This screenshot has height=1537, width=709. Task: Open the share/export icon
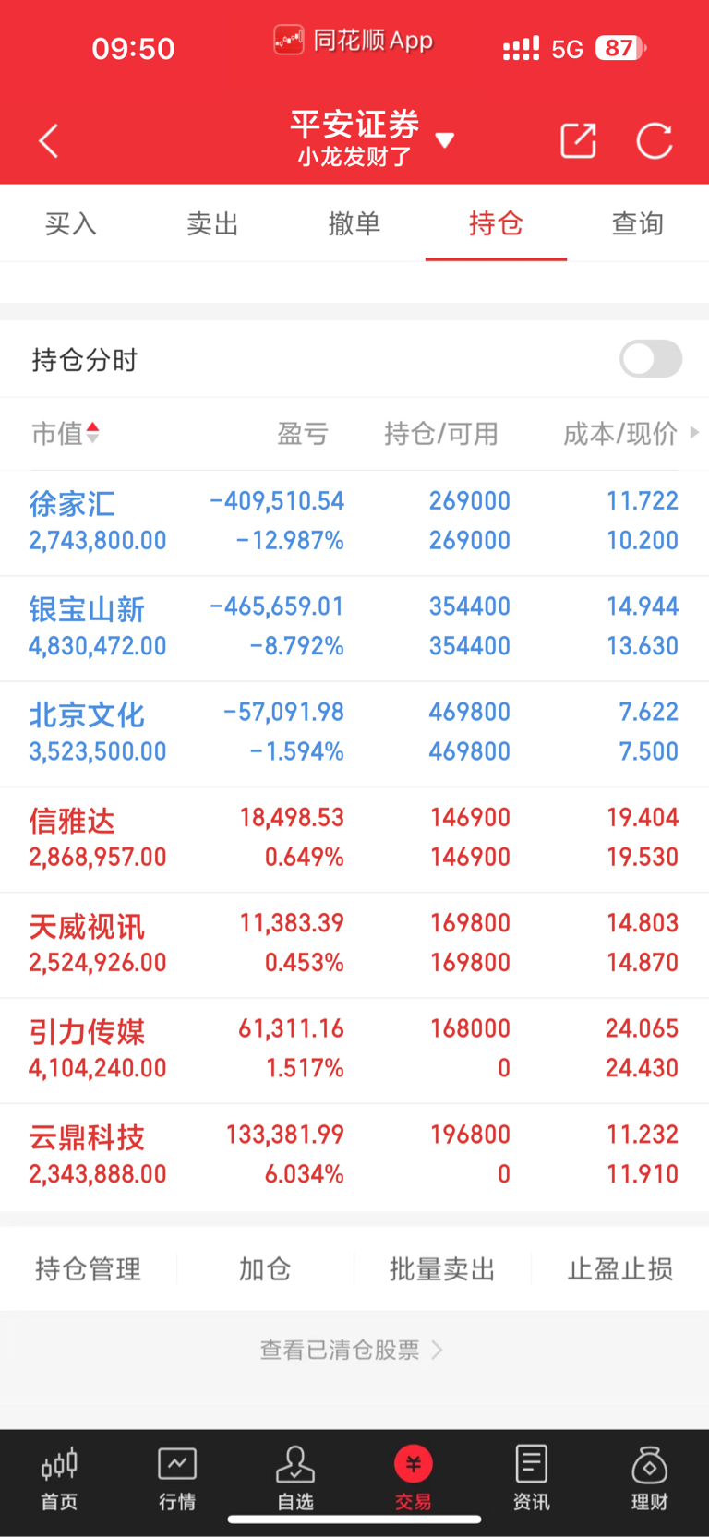point(578,141)
